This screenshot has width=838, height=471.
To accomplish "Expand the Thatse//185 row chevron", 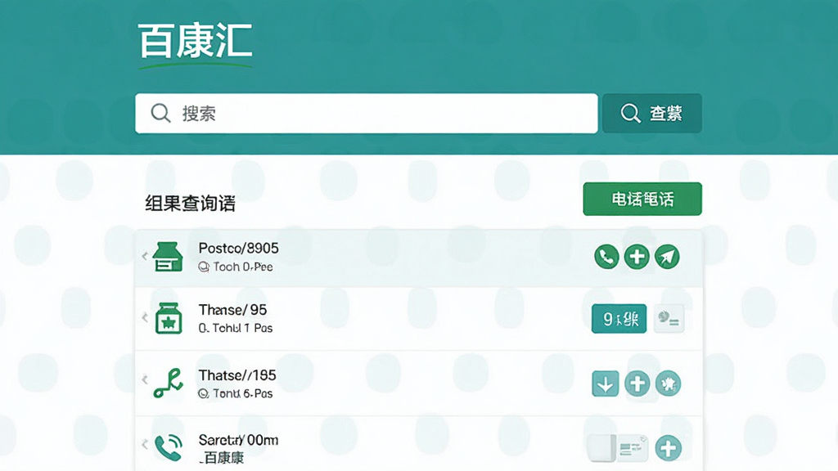I will click(x=144, y=379).
